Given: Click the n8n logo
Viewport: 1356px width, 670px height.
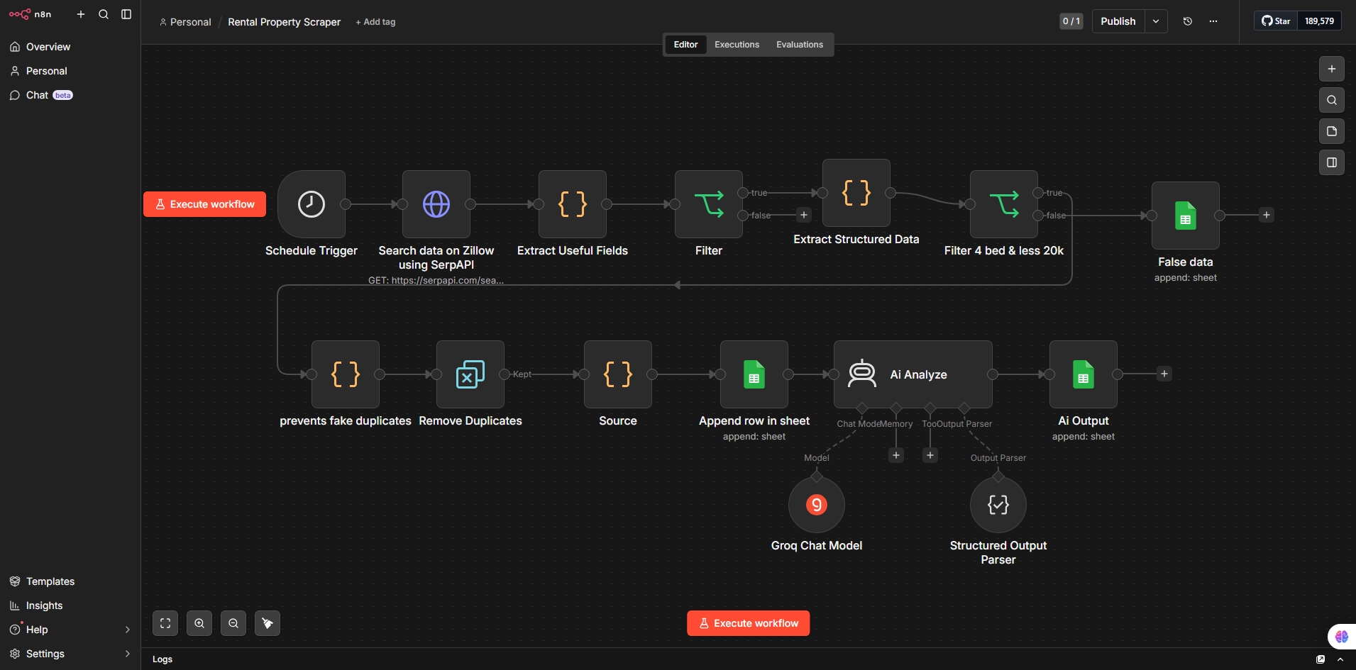Looking at the screenshot, I should pos(30,14).
